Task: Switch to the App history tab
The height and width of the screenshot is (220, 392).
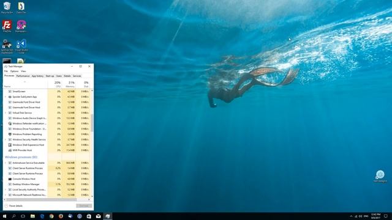Action: tap(37, 76)
